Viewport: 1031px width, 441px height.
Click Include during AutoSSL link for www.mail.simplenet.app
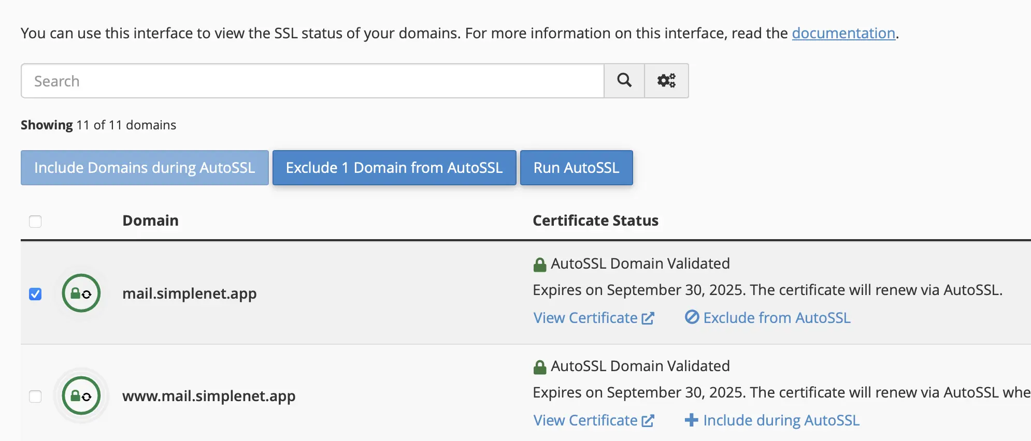[x=781, y=420]
